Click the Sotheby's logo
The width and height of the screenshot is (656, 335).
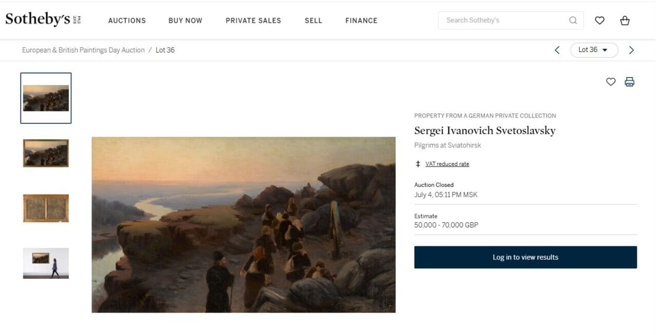43,19
